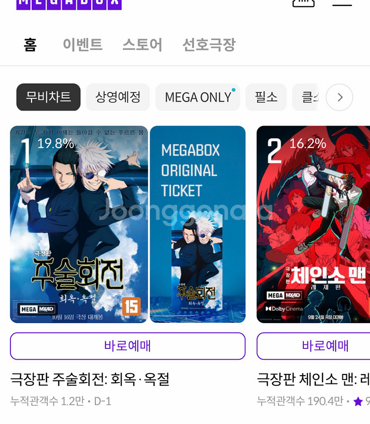Tap the MEGA MX4D badge on Chainsaw Man poster
This screenshot has height=424, width=370.
tap(284, 296)
